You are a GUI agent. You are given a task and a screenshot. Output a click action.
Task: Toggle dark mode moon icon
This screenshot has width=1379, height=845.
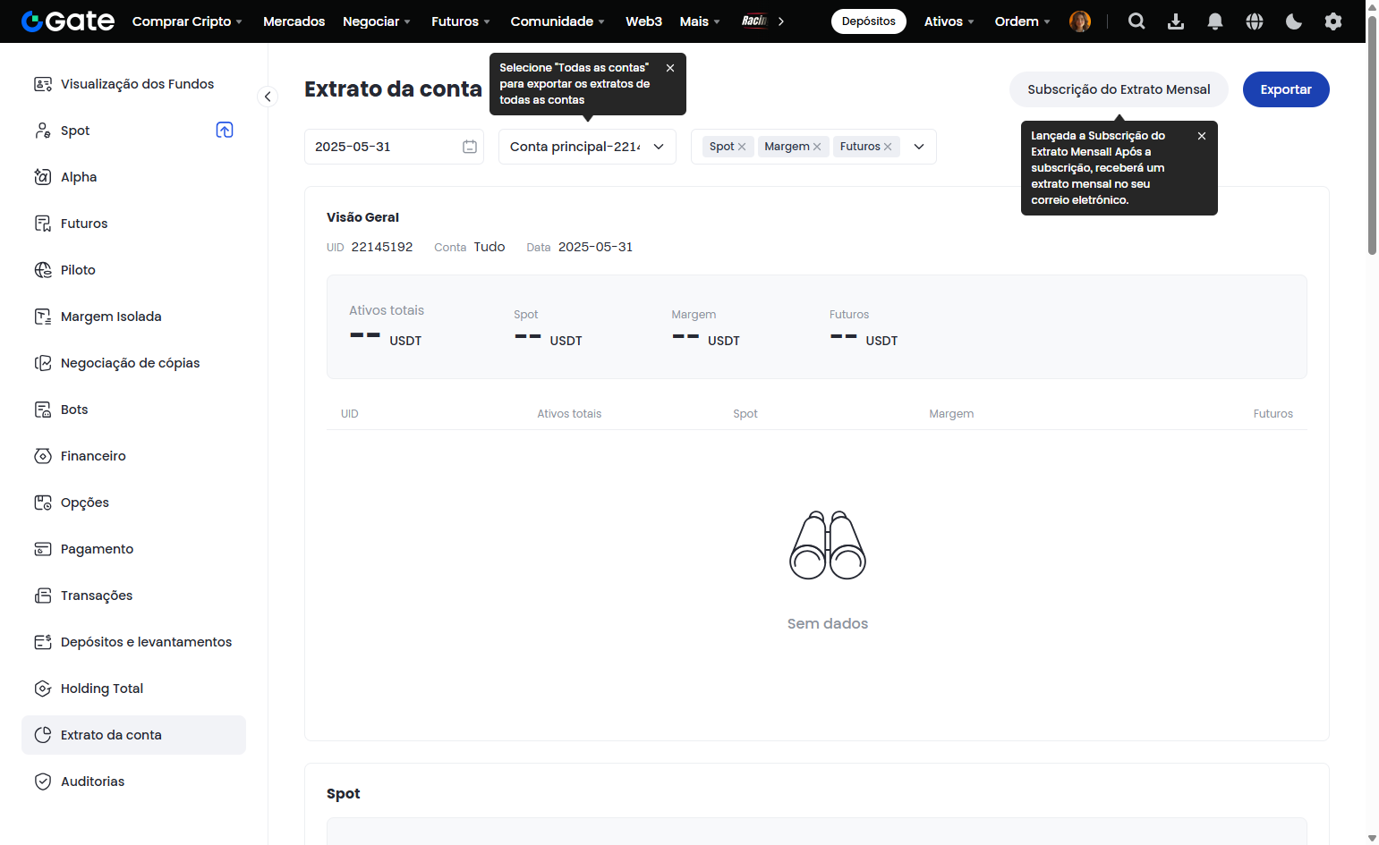[1294, 21]
